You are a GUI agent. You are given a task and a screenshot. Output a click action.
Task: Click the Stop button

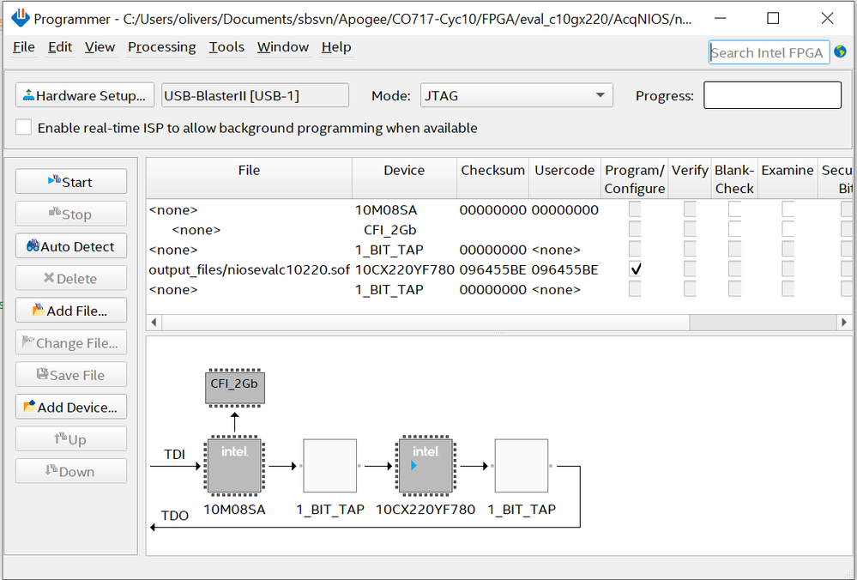click(71, 214)
